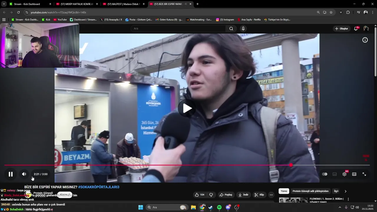
Task: Pause the video with the pause button
Action: click(11, 174)
